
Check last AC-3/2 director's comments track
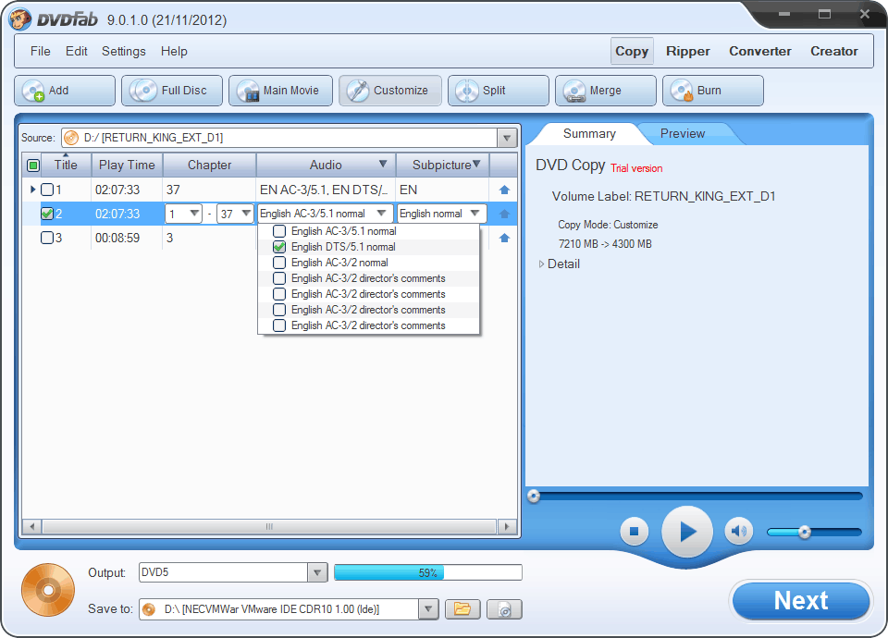pos(279,325)
